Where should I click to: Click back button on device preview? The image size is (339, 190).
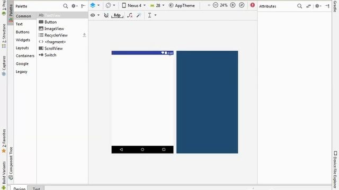click(x=121, y=149)
